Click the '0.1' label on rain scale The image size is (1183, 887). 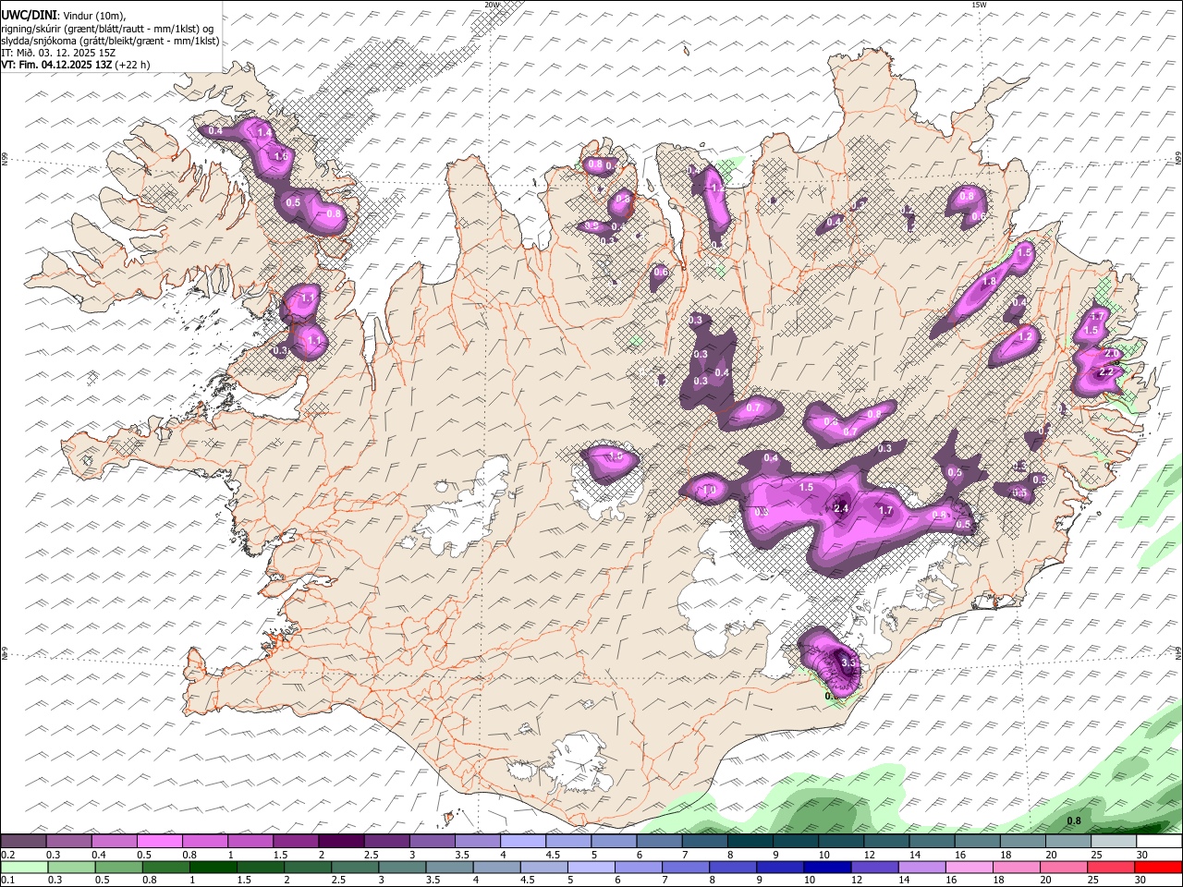[8, 880]
